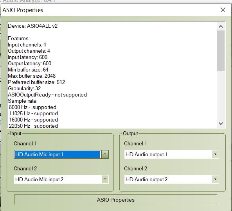
Task: Click the 'Sample rate:' heading line
Action: (23, 101)
